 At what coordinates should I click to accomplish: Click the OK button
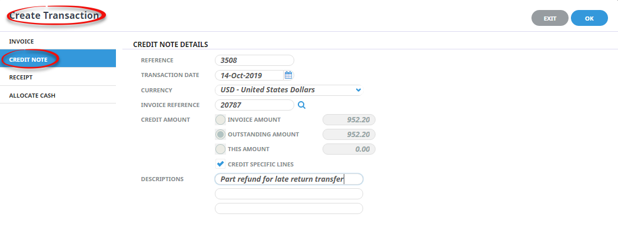click(x=589, y=18)
